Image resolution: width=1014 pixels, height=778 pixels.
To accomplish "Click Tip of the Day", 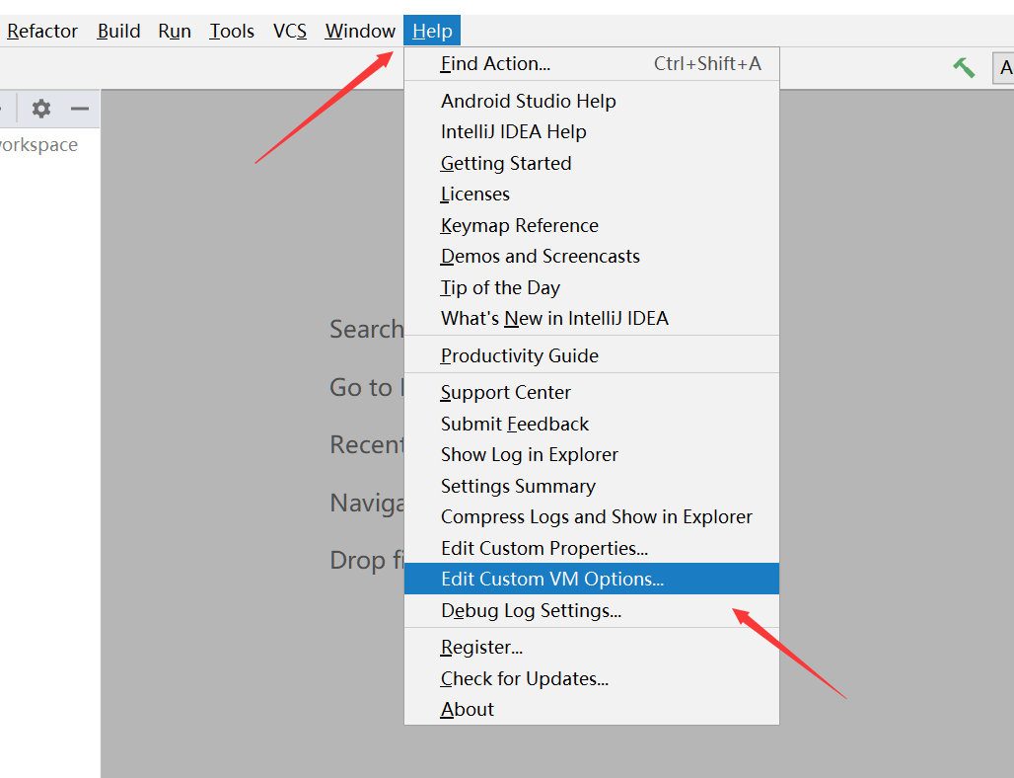I will pyautogui.click(x=500, y=288).
